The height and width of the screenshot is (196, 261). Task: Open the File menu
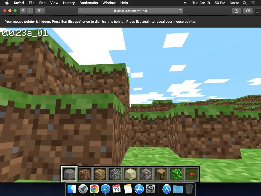pos(31,3)
